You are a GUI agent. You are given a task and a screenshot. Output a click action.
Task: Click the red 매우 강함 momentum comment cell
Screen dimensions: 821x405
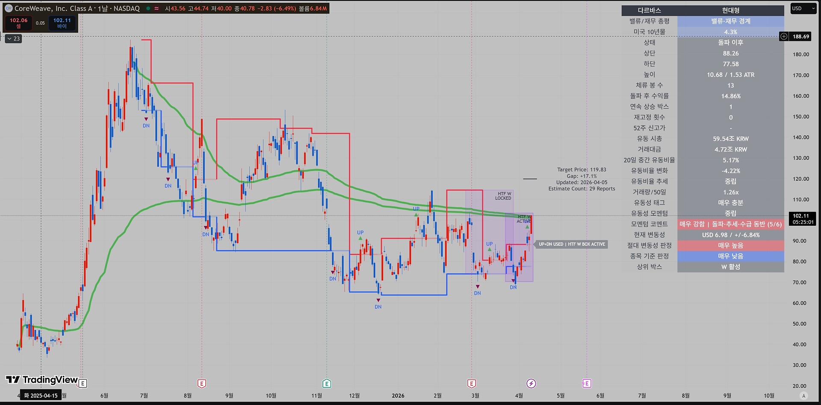[731, 224]
